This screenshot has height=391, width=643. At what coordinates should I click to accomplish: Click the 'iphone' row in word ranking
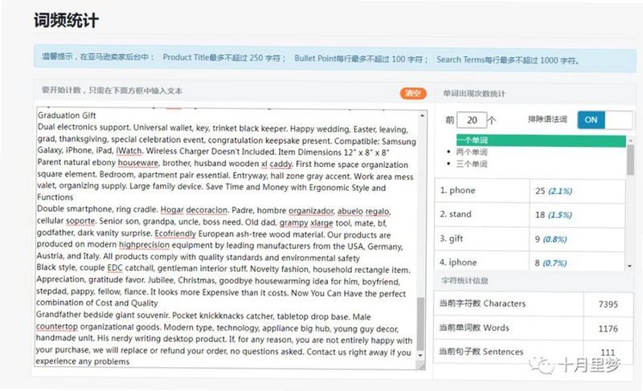(x=530, y=262)
